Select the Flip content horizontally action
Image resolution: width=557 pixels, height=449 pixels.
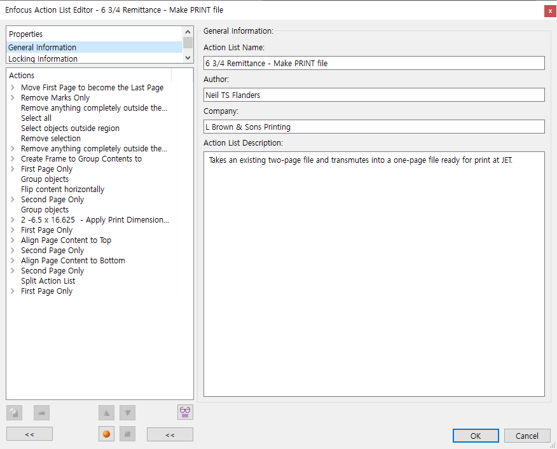[x=62, y=190]
